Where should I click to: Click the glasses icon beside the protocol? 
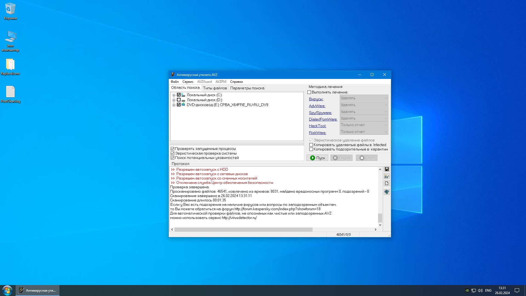[387, 176]
